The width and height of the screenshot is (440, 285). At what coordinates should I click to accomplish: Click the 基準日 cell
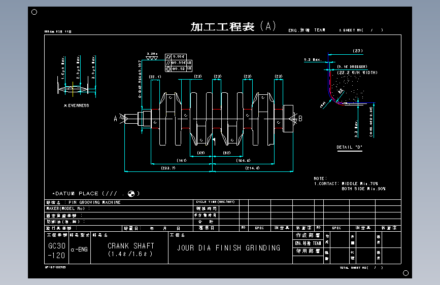click(207, 228)
